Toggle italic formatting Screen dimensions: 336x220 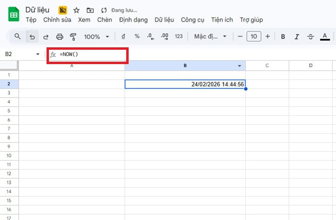pyautogui.click(x=297, y=36)
